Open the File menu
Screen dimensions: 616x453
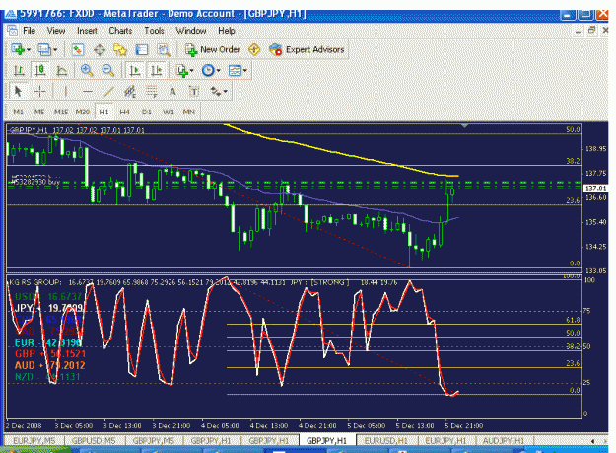pos(29,31)
